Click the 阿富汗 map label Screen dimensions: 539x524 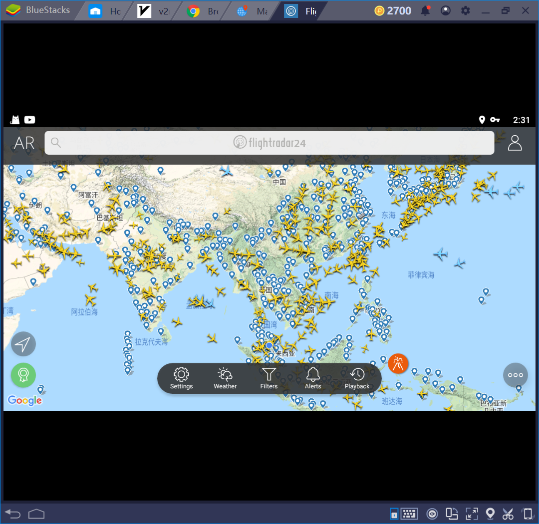(88, 195)
